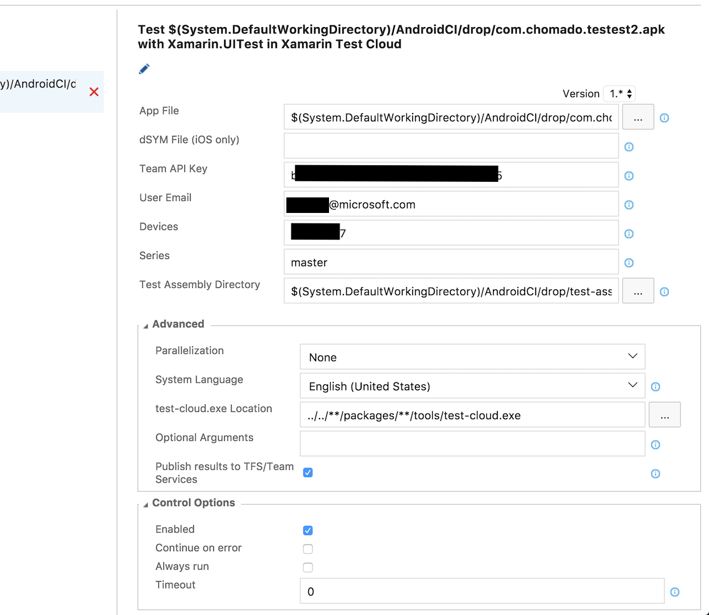Click the Test Assembly Directory label
The image size is (709, 615).
199,284
